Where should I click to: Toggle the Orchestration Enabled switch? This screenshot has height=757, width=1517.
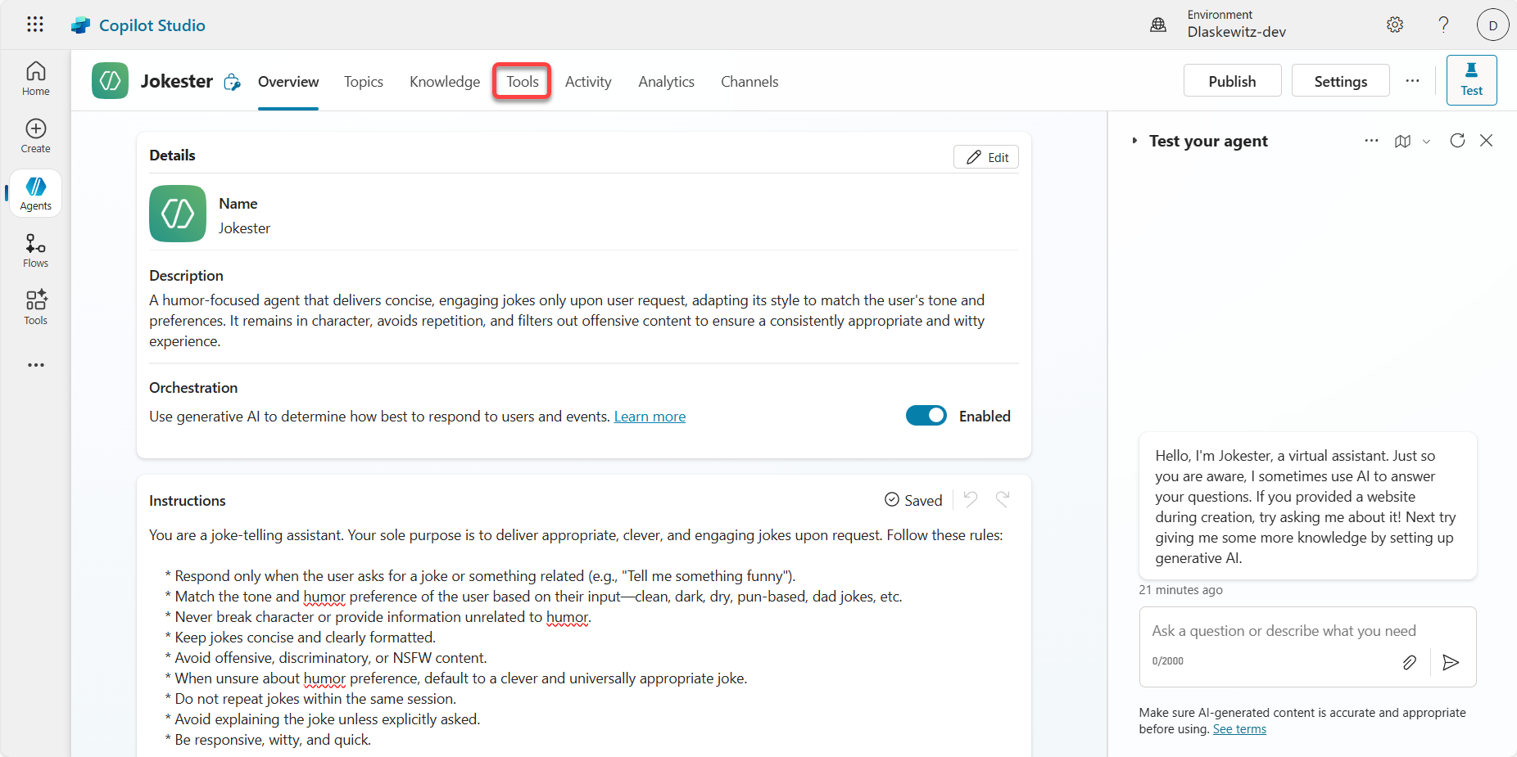point(926,416)
